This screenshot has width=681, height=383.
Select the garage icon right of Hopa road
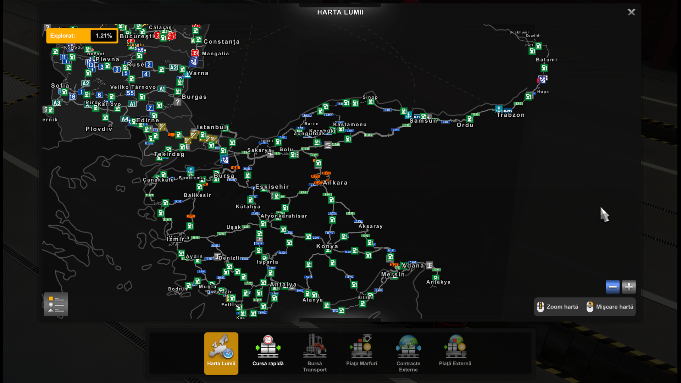(x=528, y=96)
